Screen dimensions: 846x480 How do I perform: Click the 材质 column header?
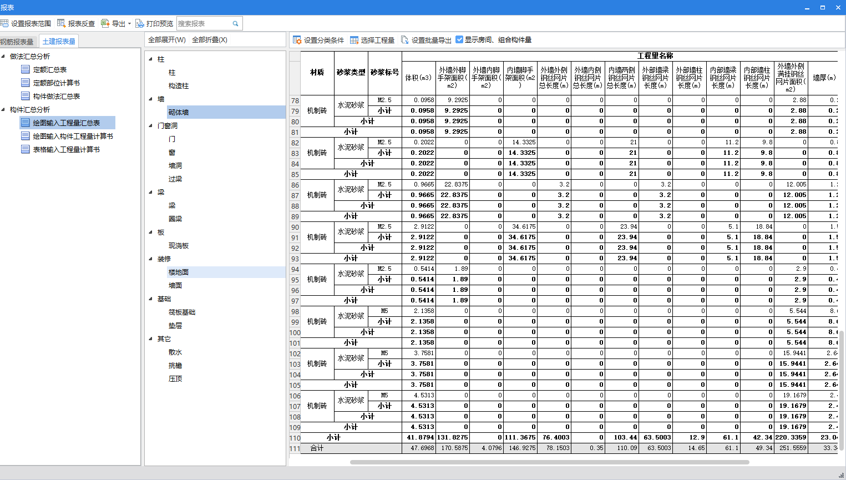[317, 73]
